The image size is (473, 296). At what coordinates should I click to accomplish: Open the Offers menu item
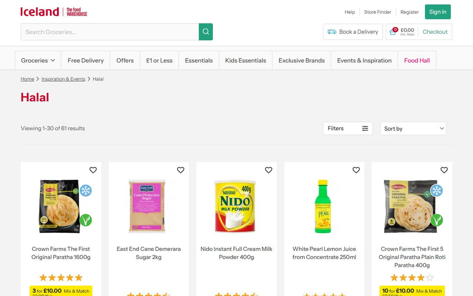pos(125,60)
